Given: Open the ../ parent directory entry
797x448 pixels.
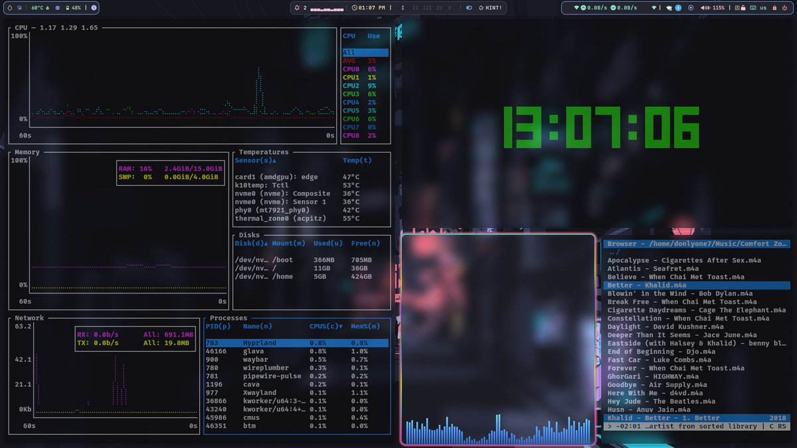Looking at the screenshot, I should click(614, 252).
